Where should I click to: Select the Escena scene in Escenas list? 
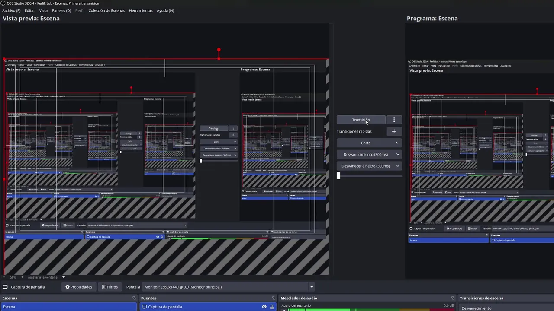click(69, 307)
